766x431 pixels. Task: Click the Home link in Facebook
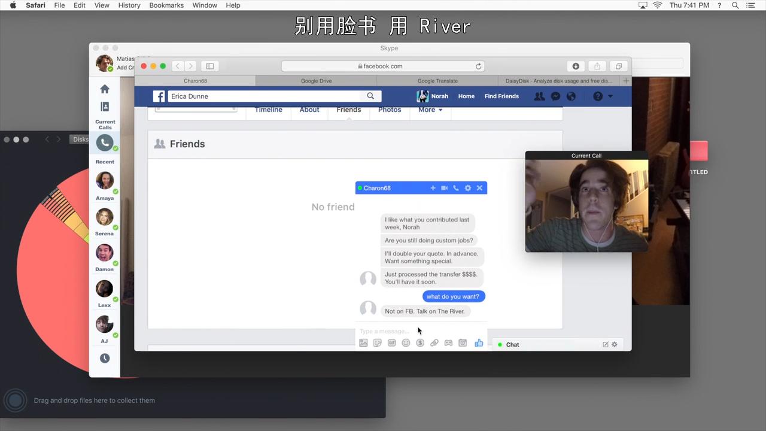[x=466, y=96]
